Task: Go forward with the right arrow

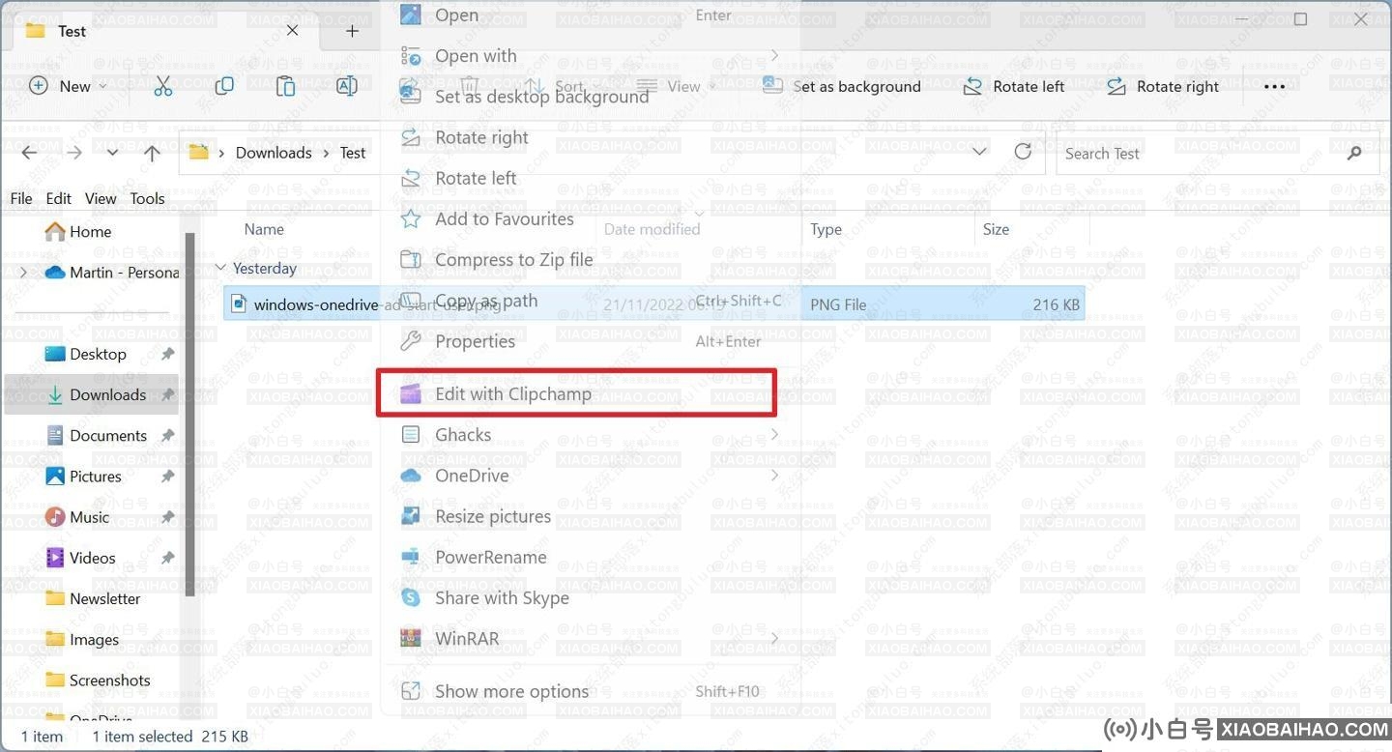Action: [73, 153]
